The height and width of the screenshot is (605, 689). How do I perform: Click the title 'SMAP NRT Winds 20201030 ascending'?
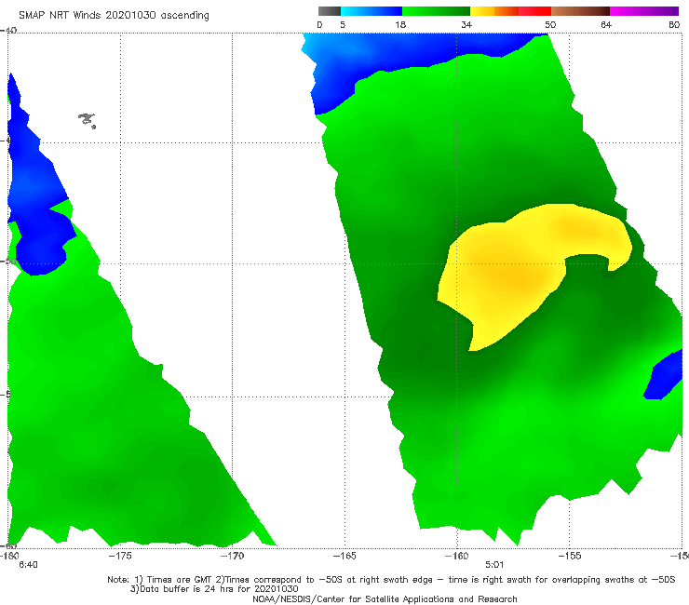pyautogui.click(x=114, y=15)
